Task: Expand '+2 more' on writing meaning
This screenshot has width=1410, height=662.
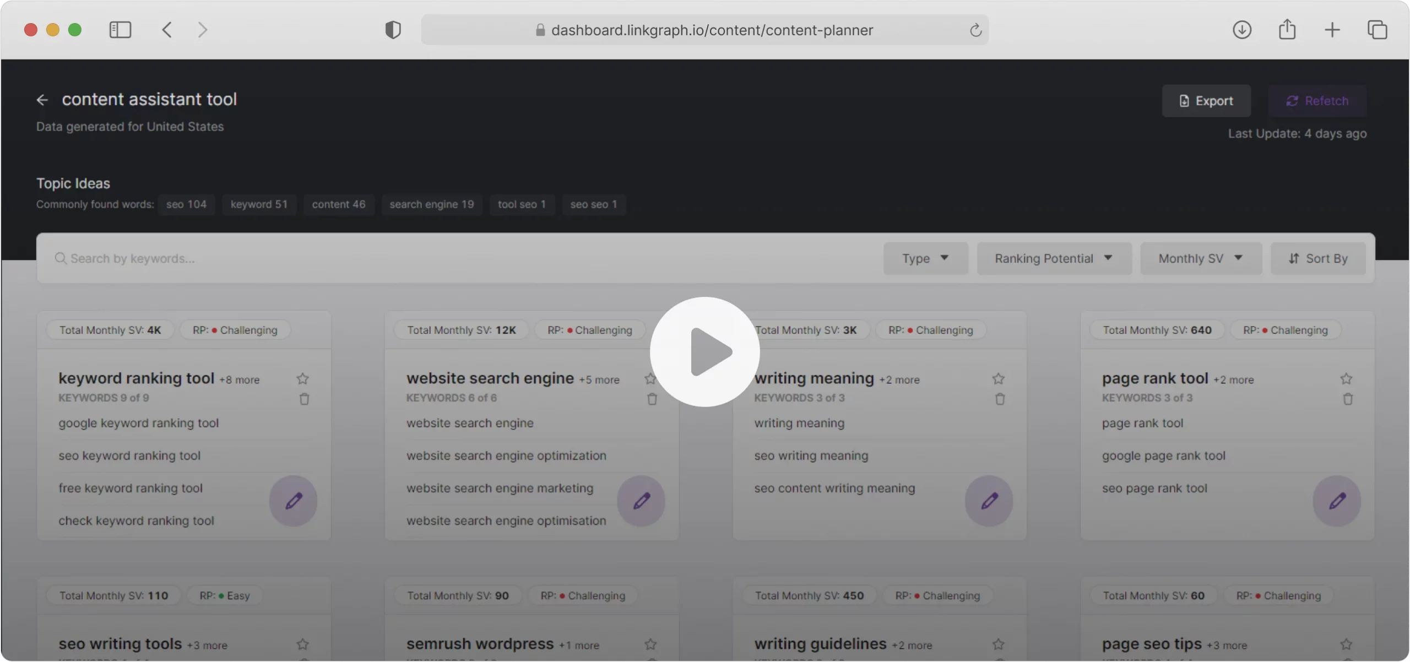Action: [x=899, y=380]
